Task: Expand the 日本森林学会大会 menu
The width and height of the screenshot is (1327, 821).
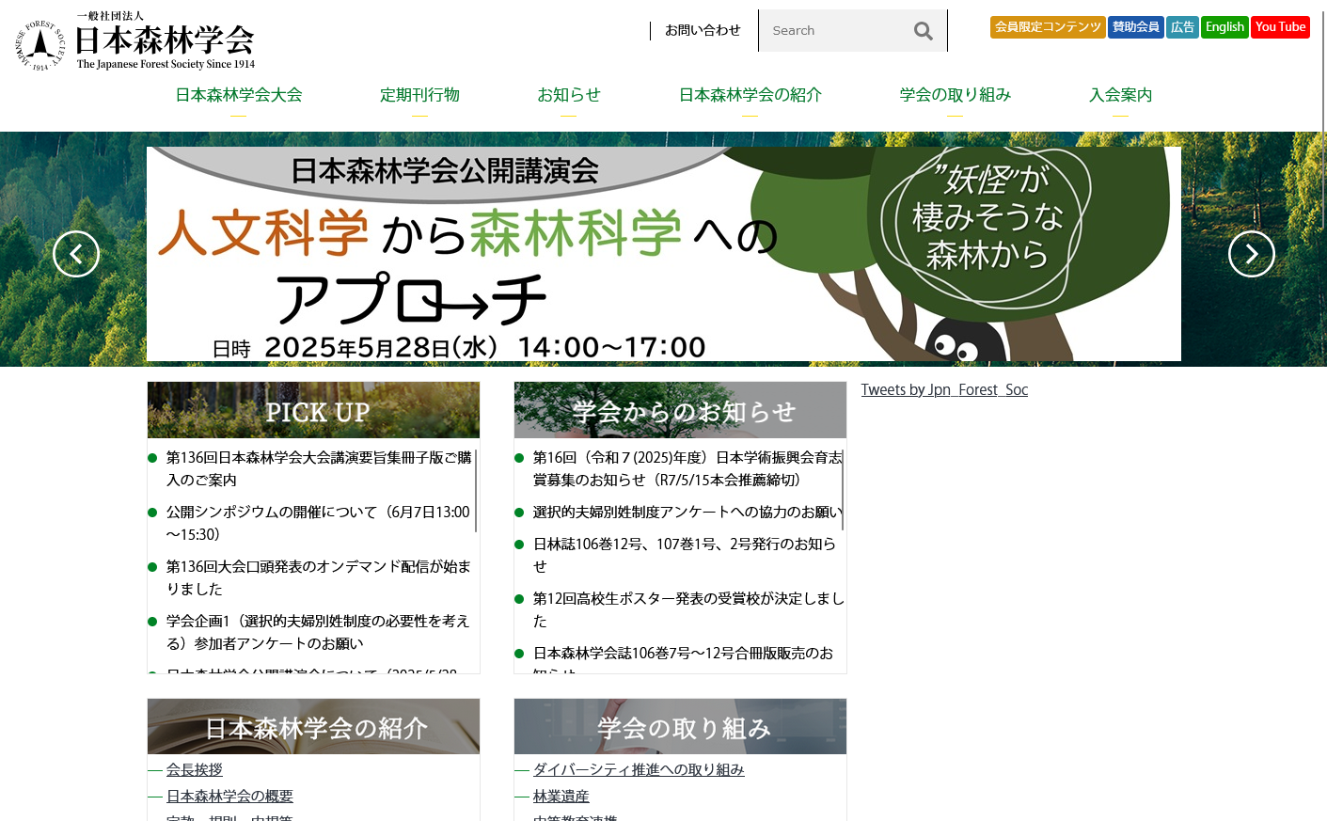Action: click(x=239, y=95)
